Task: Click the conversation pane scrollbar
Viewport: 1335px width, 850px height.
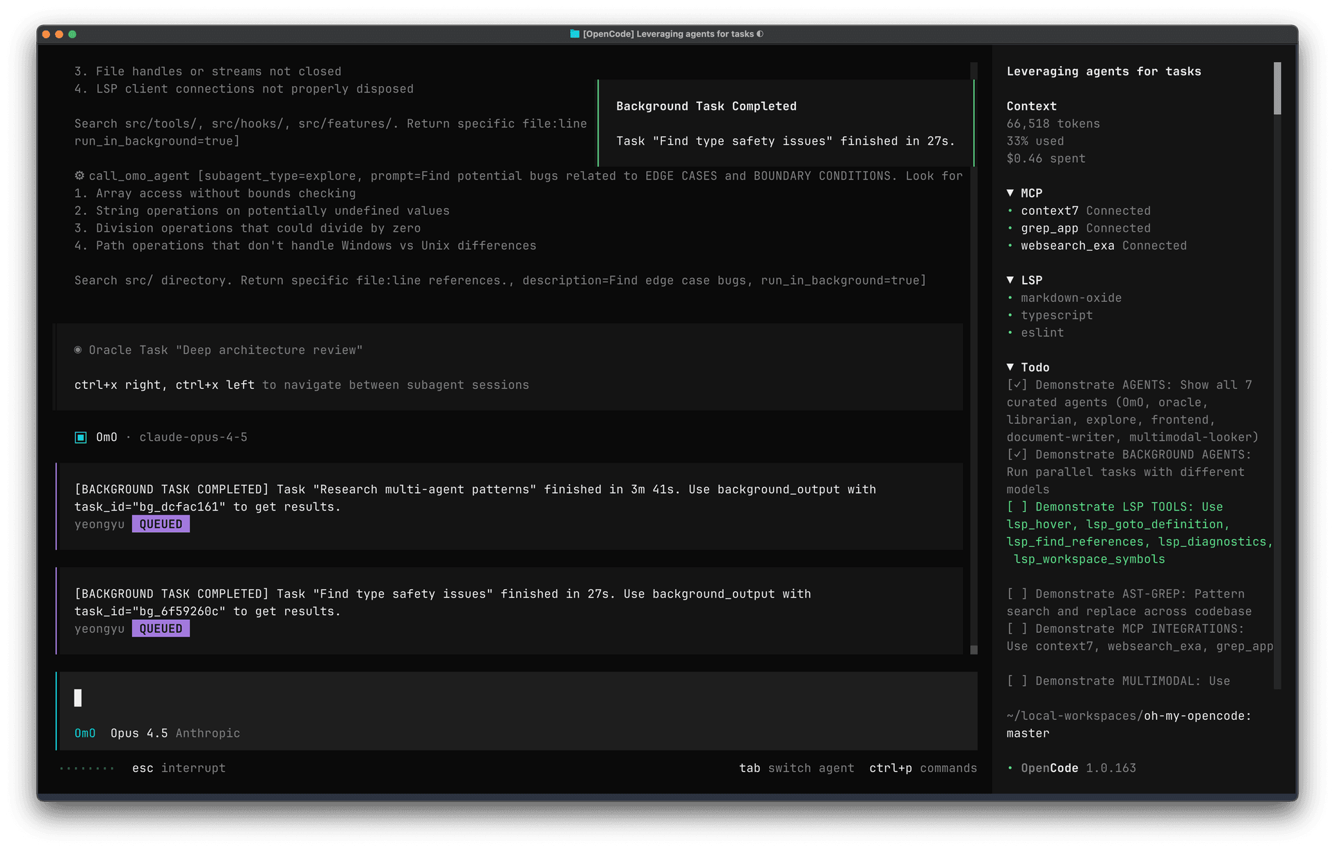Action: click(973, 358)
